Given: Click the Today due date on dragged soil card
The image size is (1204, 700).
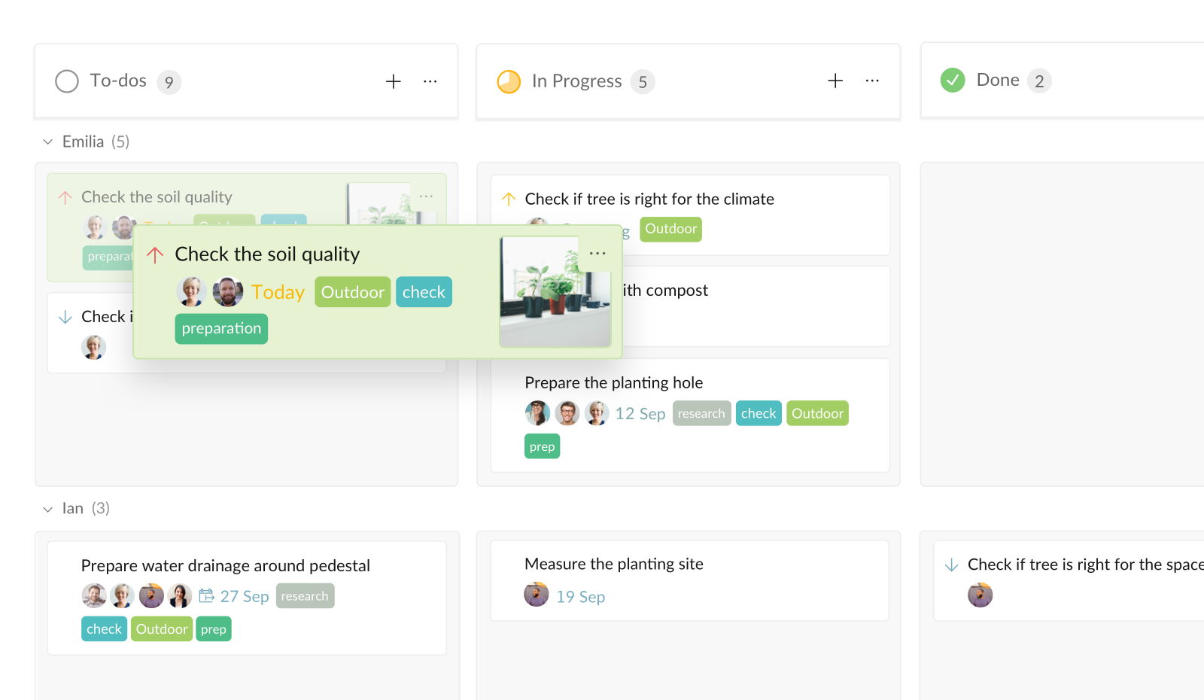Looking at the screenshot, I should tap(278, 292).
